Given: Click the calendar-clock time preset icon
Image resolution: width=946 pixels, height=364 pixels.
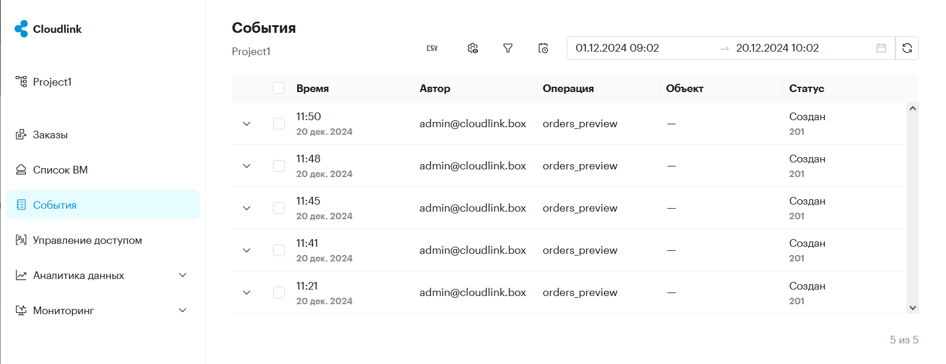Looking at the screenshot, I should tap(543, 48).
